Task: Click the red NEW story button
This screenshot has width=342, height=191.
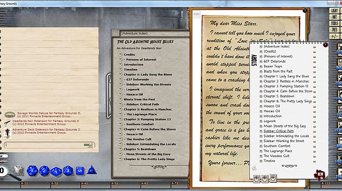Action: click(320, 174)
